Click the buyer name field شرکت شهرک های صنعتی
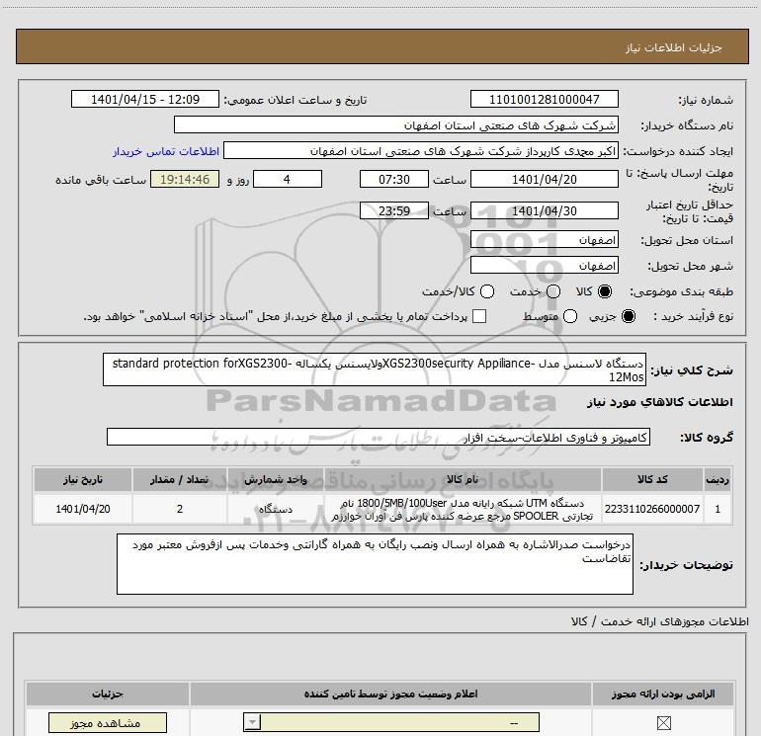761x736 pixels. pos(396,124)
